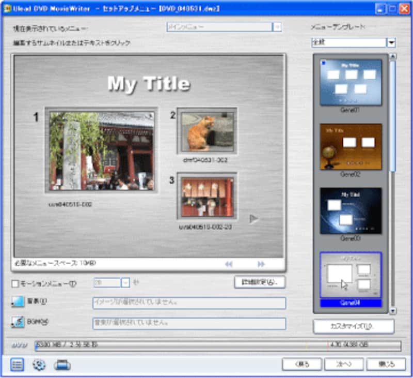This screenshot has width=413, height=378.
Task: Expand the currently displayed menu dropdown
Action: tap(277, 27)
